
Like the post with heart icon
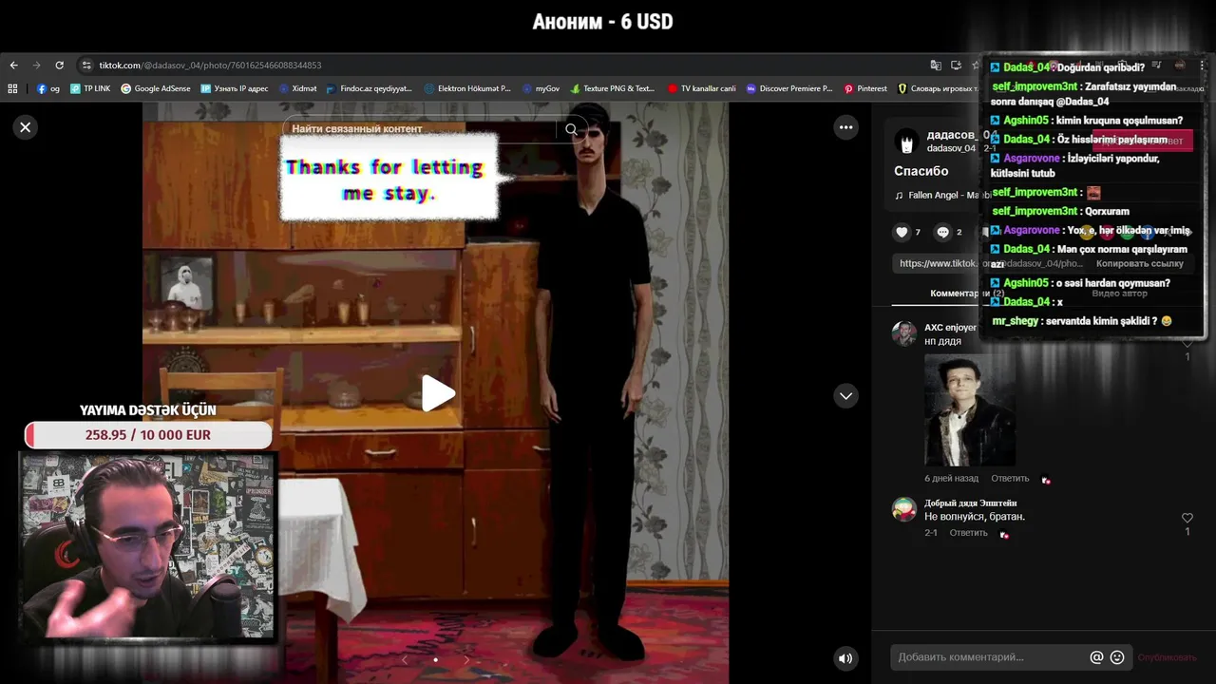(902, 232)
